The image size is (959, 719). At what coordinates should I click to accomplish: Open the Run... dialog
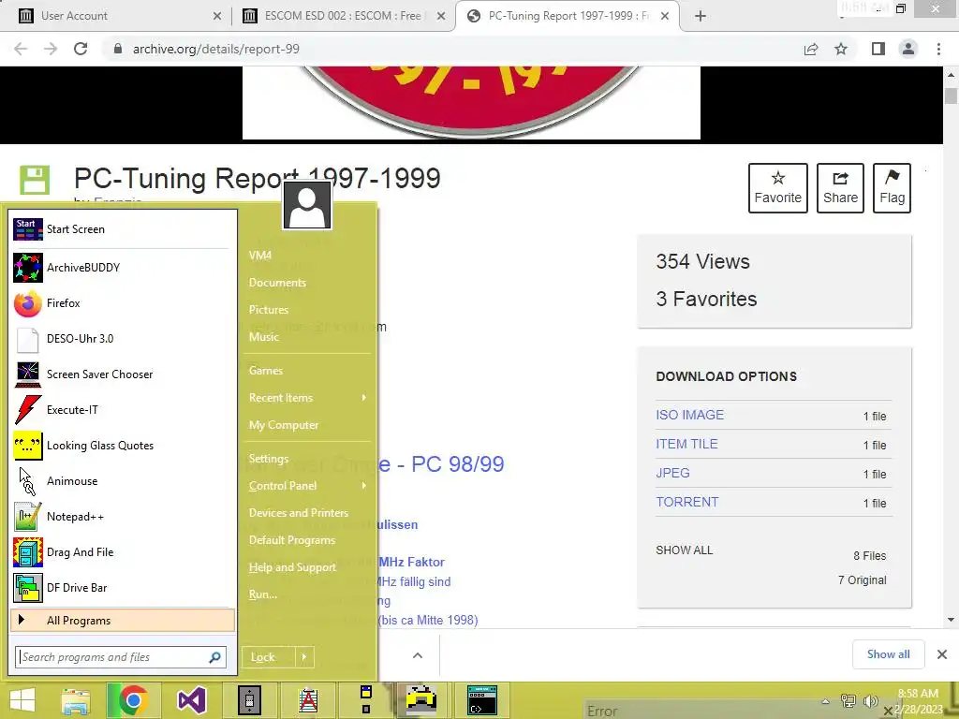[263, 594]
